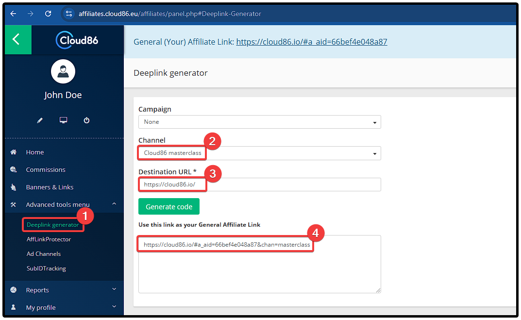521x320 pixels.
Task: Select Deeplink generator submenu item
Action: (53, 225)
